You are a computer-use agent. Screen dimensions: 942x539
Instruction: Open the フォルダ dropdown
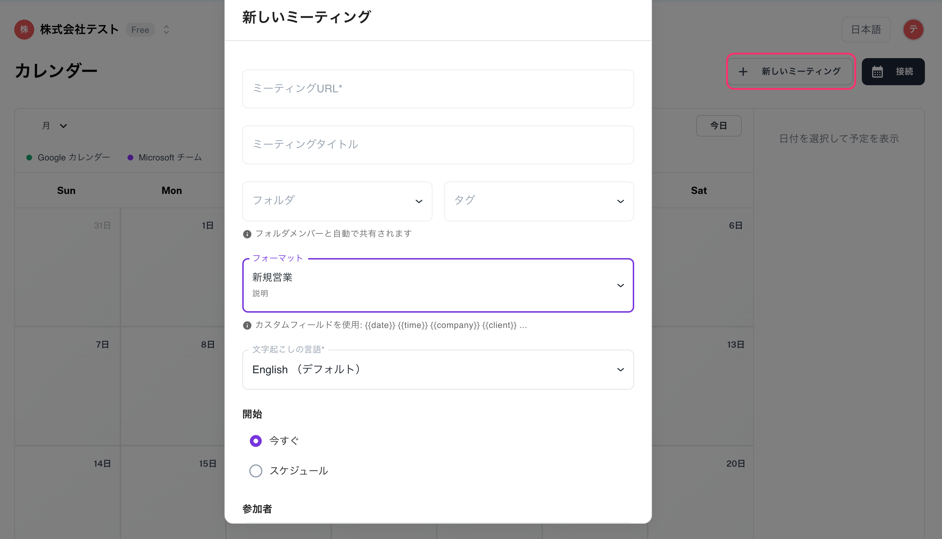(x=337, y=201)
